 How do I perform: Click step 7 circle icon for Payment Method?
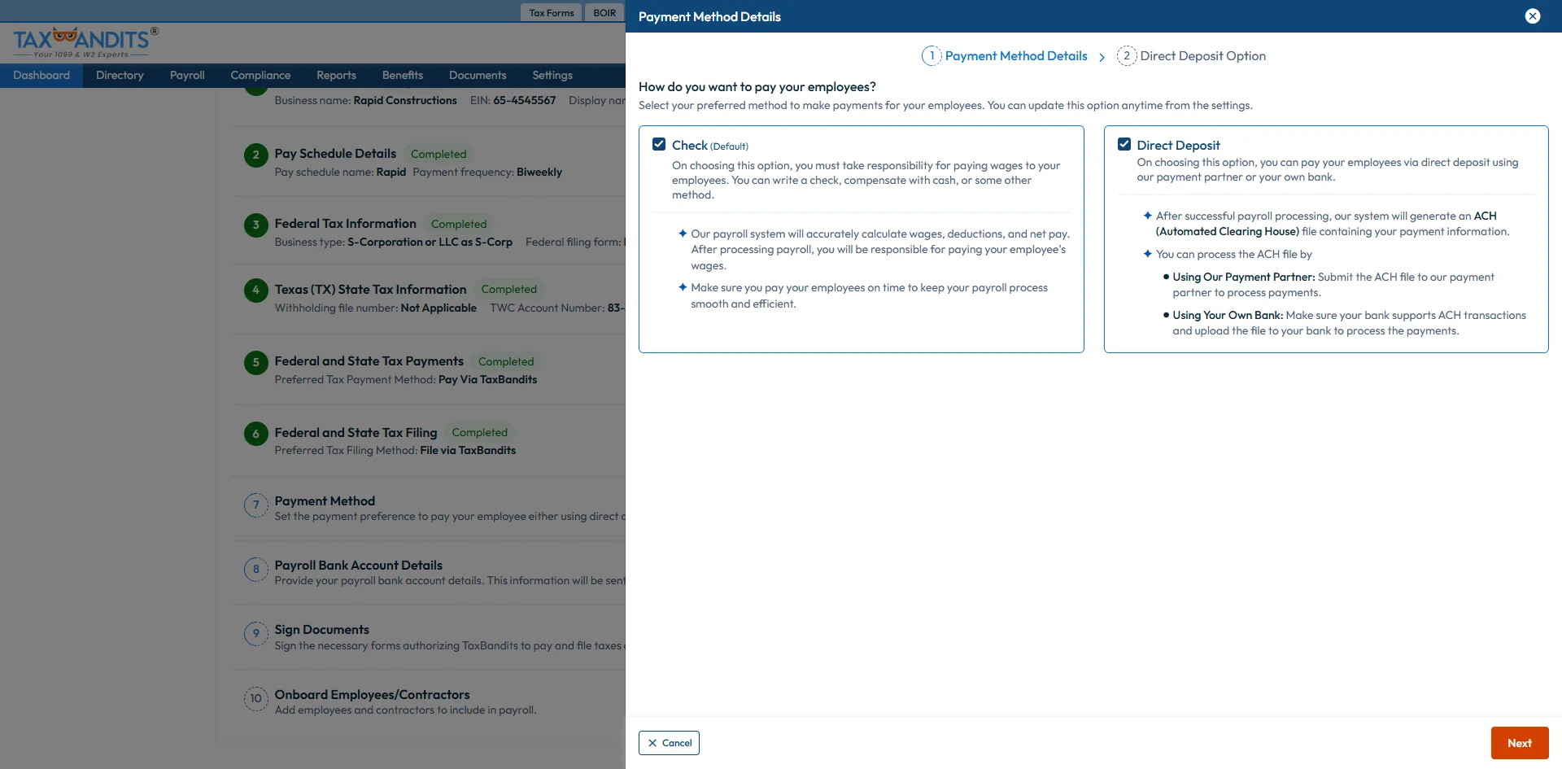point(256,505)
